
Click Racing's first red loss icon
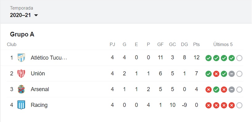coord(209,105)
